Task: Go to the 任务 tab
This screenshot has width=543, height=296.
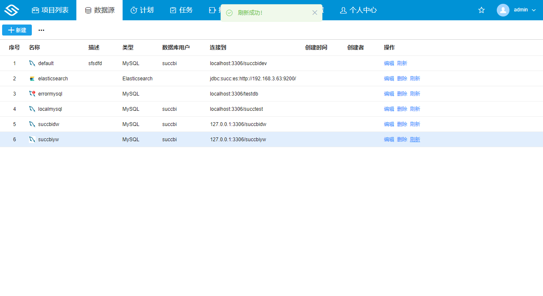Action: coord(181,10)
